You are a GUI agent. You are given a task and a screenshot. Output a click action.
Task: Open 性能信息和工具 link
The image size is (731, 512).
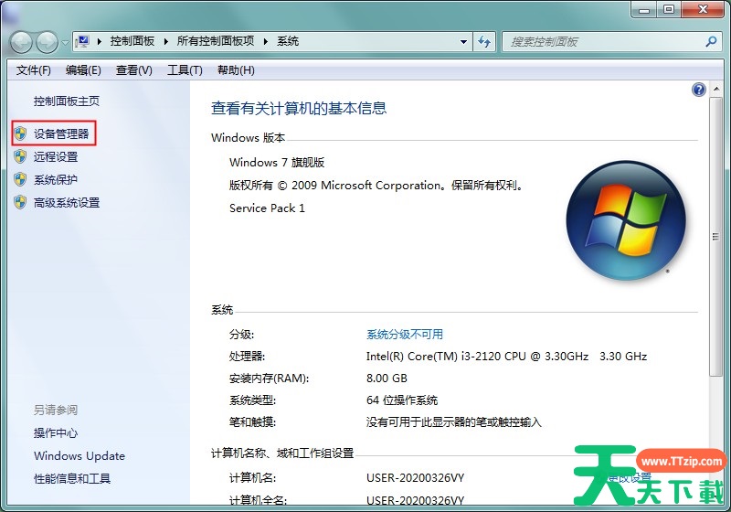(72, 478)
